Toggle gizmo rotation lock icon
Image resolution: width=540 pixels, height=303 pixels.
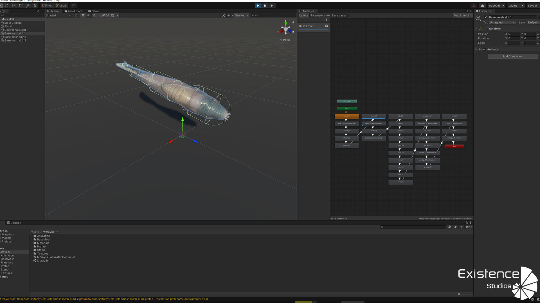[x=293, y=22]
